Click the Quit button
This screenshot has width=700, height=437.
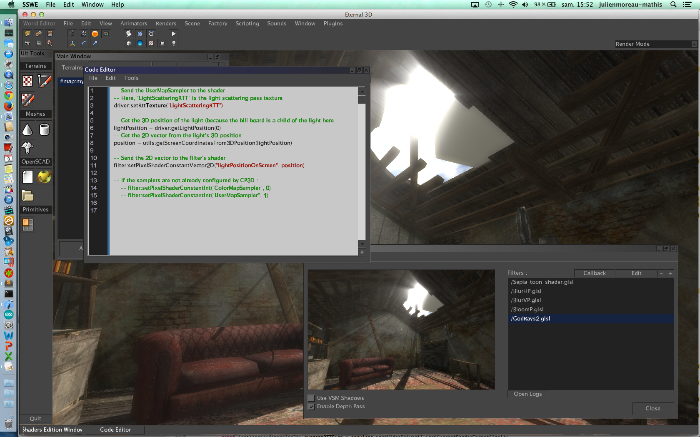point(35,418)
